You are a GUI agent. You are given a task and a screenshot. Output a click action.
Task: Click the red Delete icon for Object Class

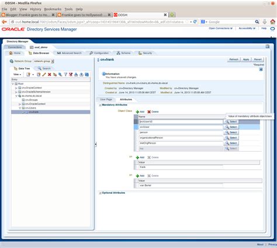point(149,112)
